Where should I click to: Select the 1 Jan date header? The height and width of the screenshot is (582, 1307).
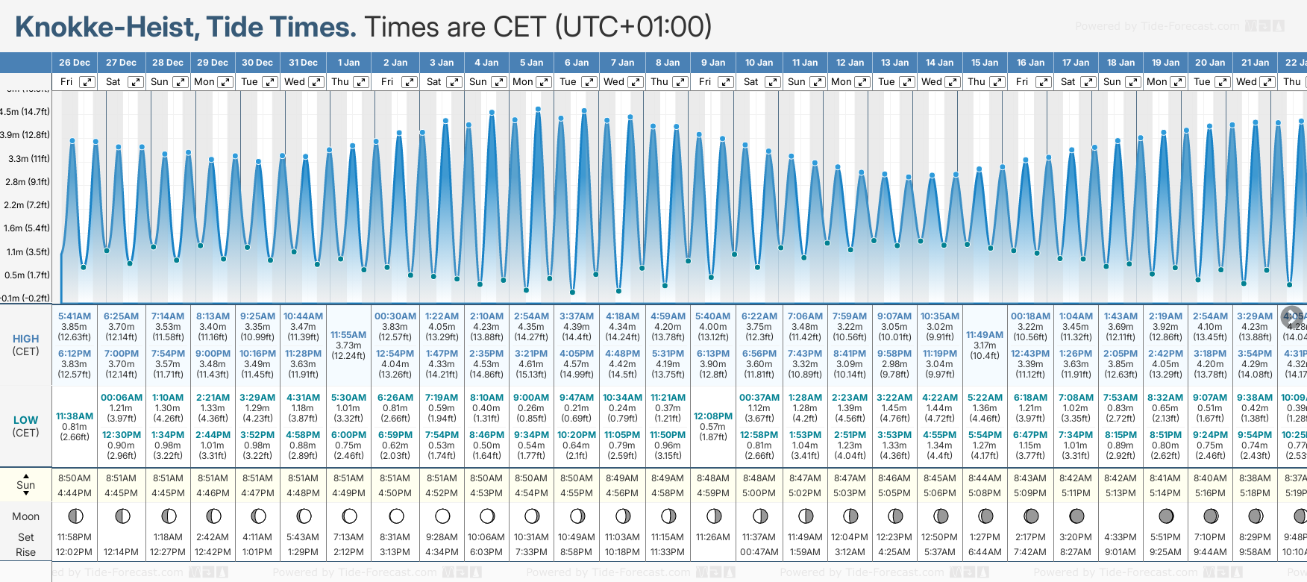(348, 63)
